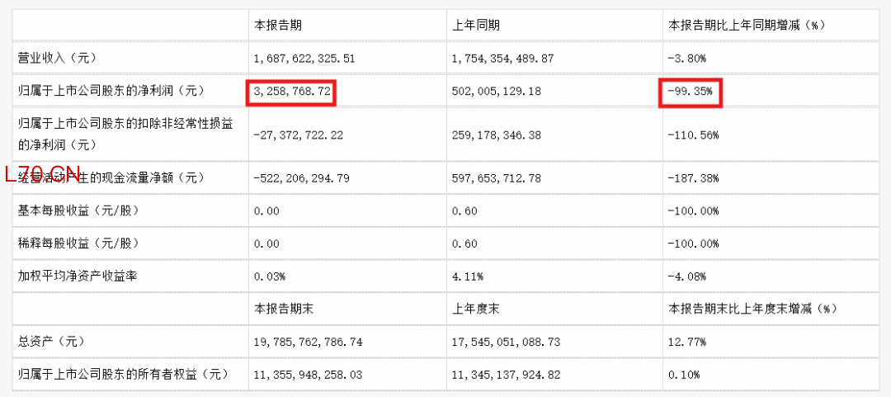Select the 上年同期 column header
Image resolution: width=891 pixels, height=397 pixels.
[x=476, y=26]
